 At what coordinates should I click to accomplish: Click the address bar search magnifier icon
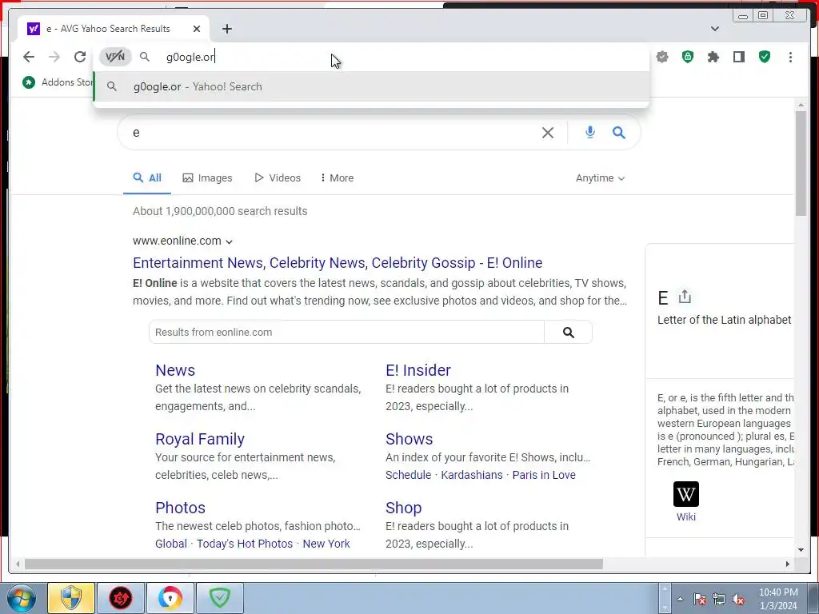tap(145, 57)
